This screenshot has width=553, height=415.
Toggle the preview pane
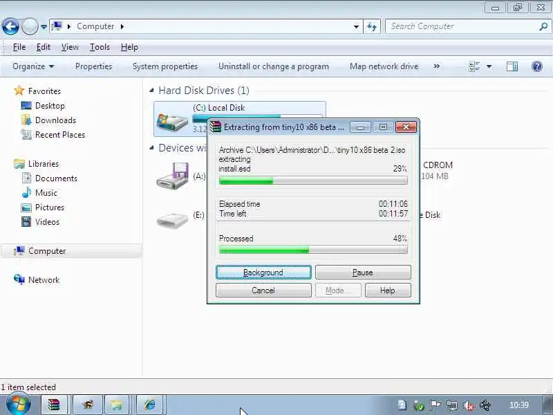pyautogui.click(x=512, y=66)
